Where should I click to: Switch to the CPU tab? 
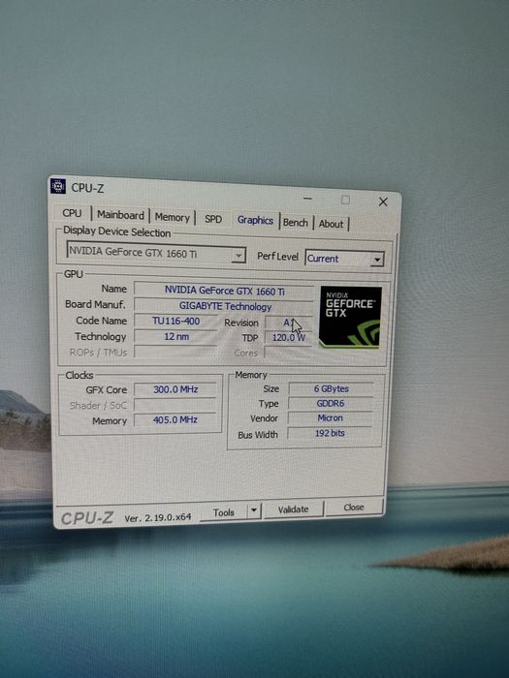click(72, 213)
